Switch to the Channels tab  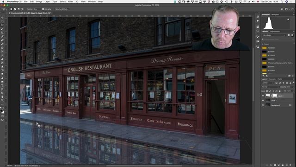[x=272, y=79]
